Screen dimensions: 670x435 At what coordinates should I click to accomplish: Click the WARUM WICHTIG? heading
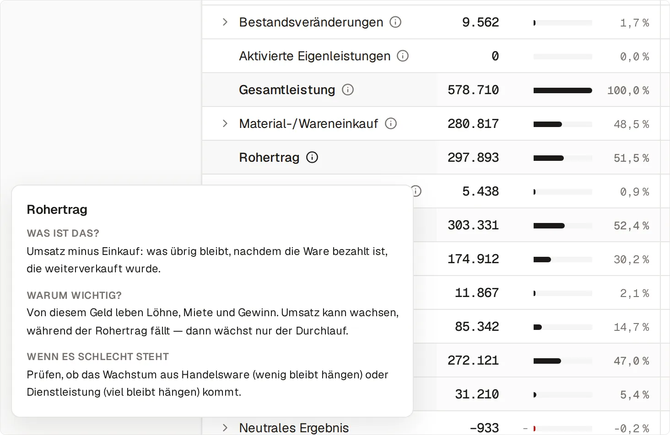[x=74, y=295]
